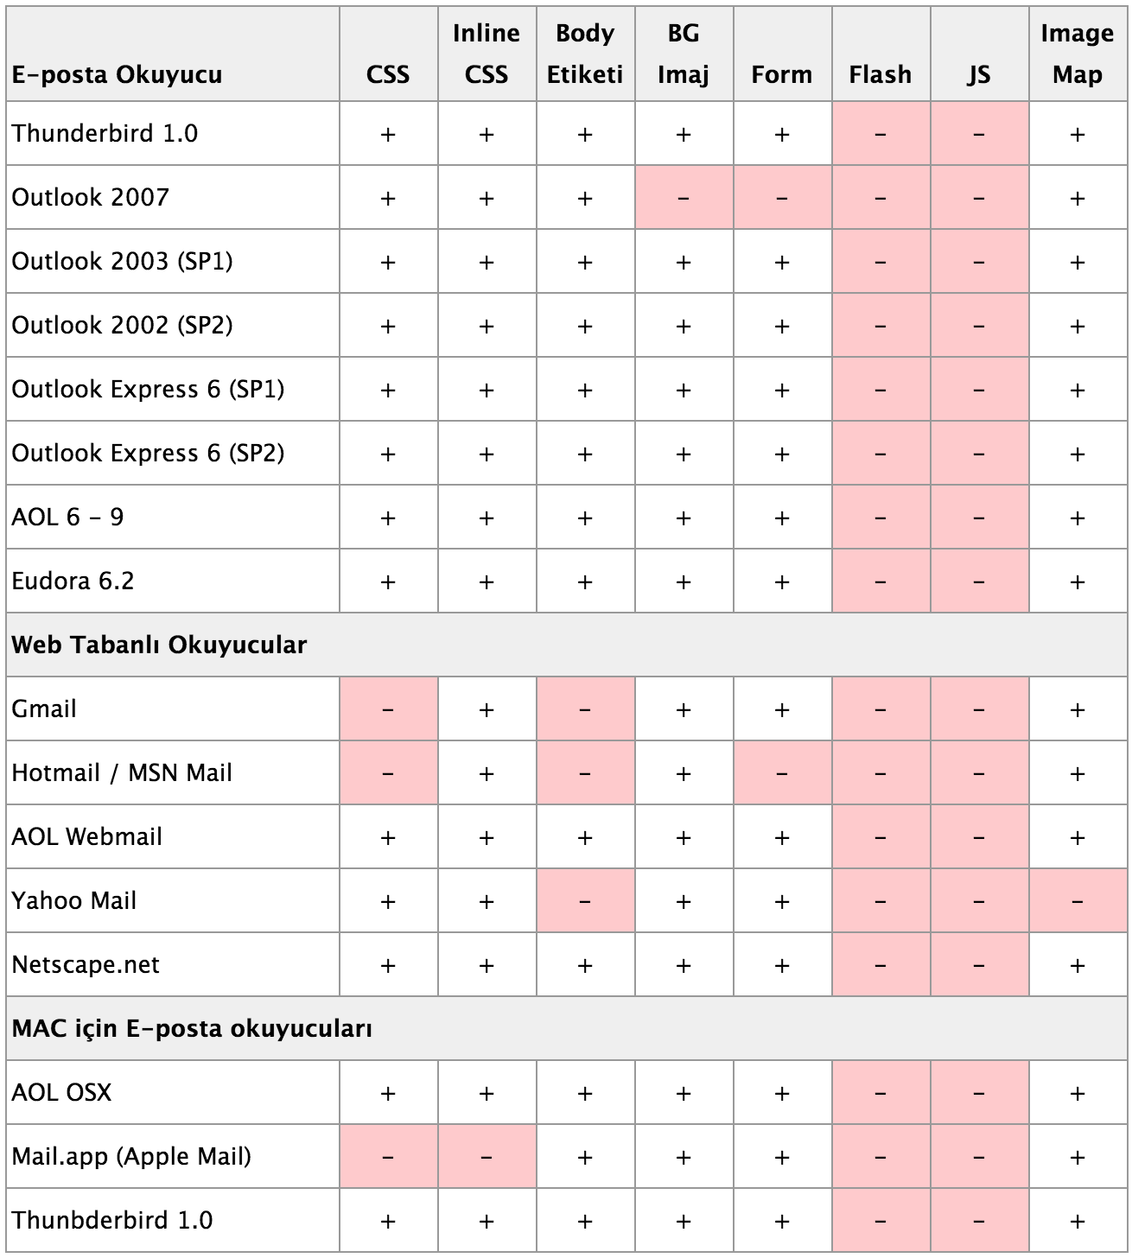Select the "Web Tabanlı Okuyucular" section heading
The height and width of the screenshot is (1258, 1132).
coord(159,645)
